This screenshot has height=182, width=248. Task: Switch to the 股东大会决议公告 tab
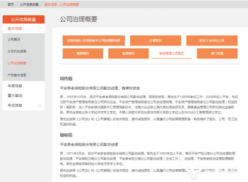tap(212, 41)
